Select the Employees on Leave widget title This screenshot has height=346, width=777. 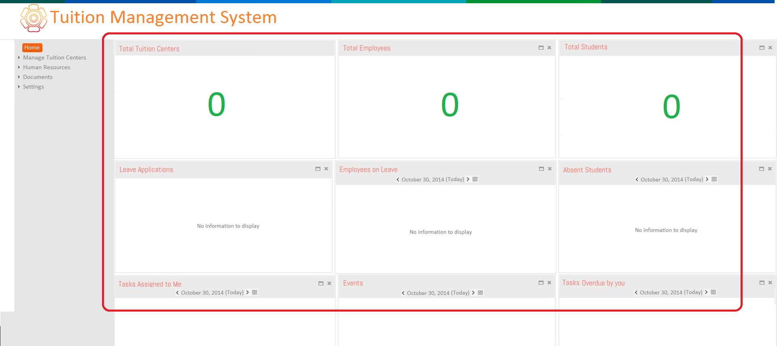[x=368, y=170]
